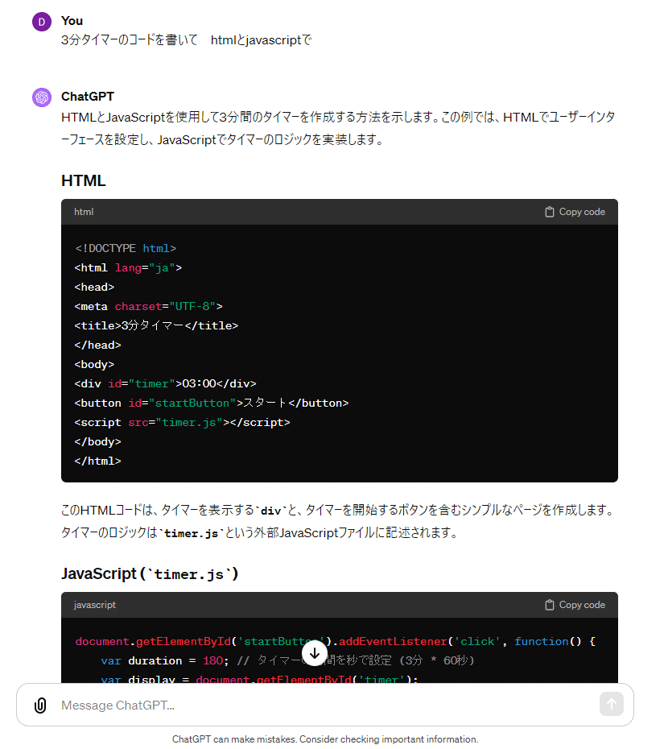This screenshot has height=749, width=664.
Task: Click the user prompt text about 3分タイマー
Action: coord(186,40)
